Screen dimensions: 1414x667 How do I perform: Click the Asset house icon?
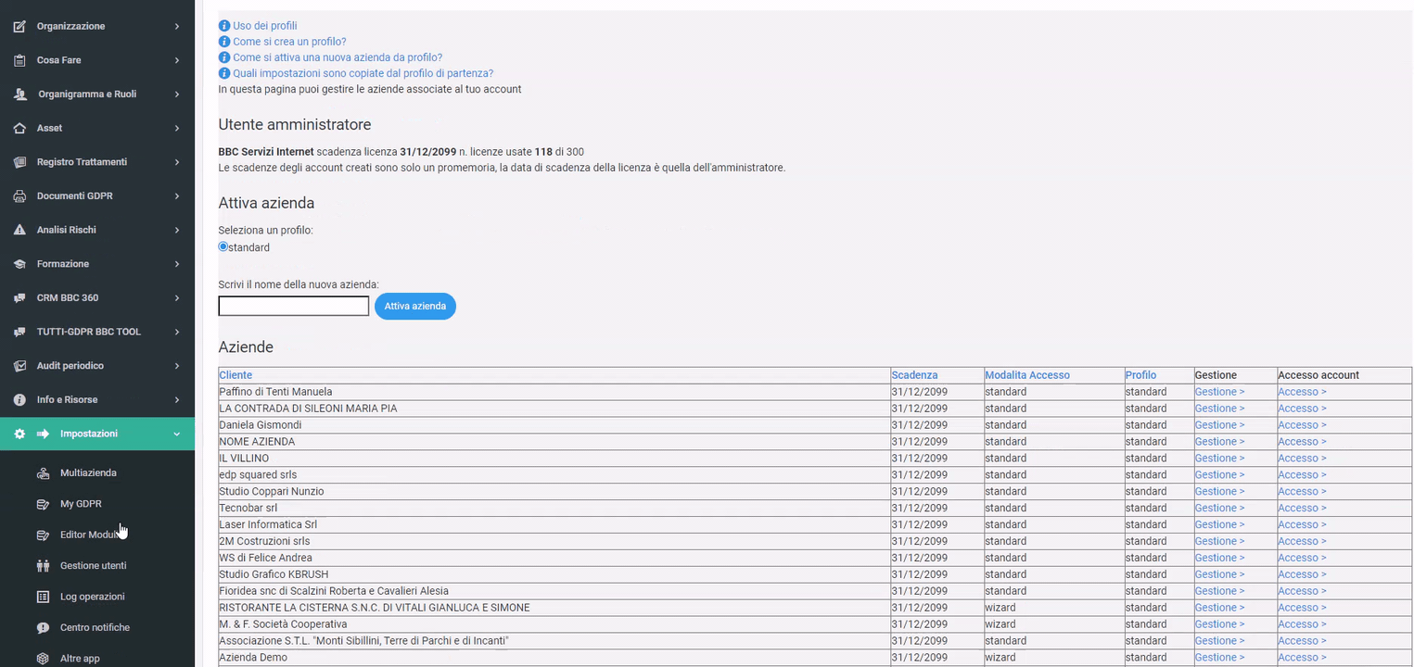click(x=19, y=128)
